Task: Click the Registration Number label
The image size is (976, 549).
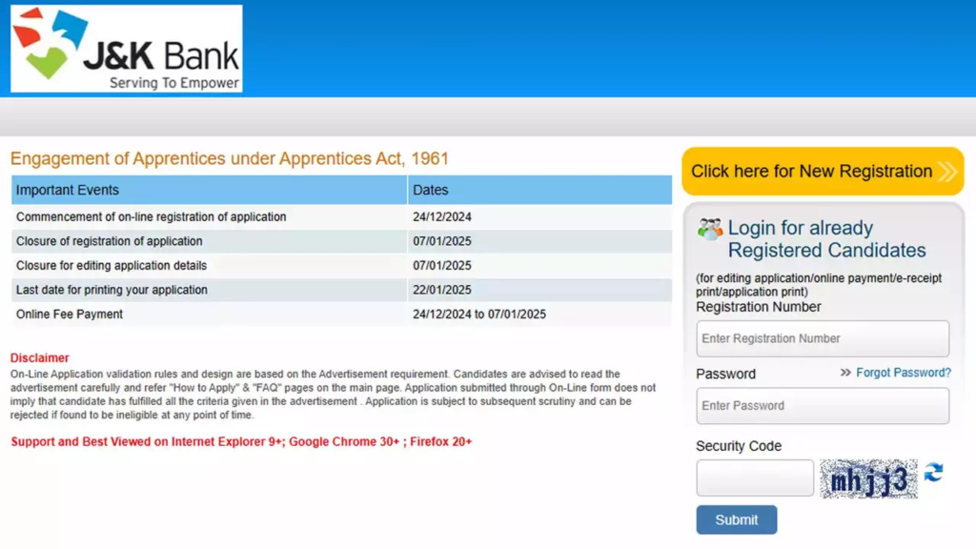Action: coord(758,307)
